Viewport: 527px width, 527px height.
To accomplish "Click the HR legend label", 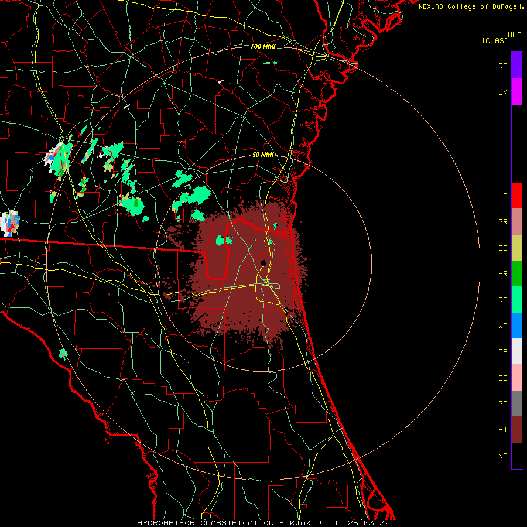I will pos(502,274).
